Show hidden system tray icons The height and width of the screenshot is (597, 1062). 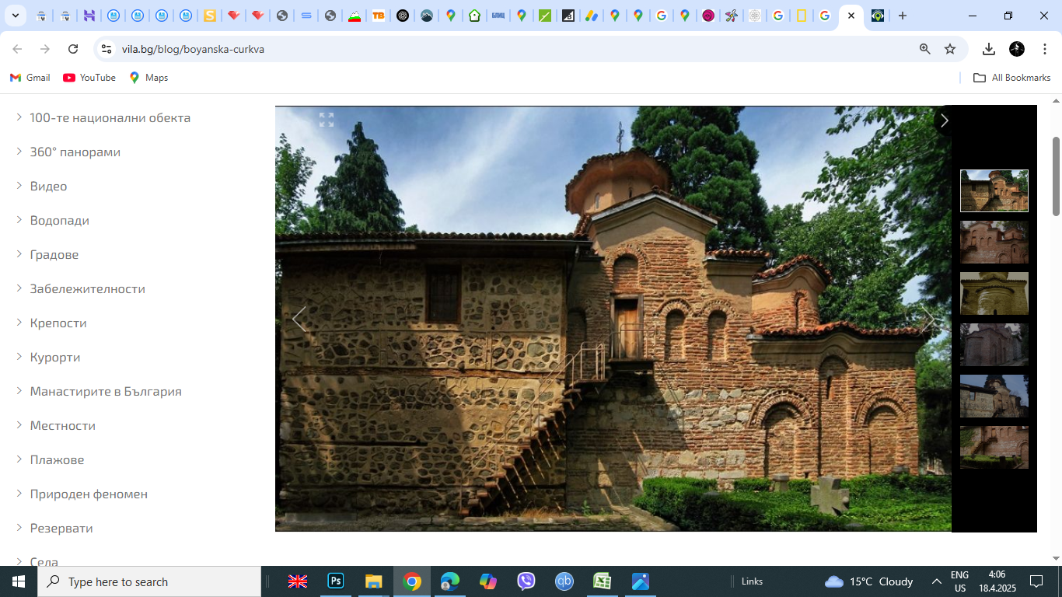click(x=936, y=581)
